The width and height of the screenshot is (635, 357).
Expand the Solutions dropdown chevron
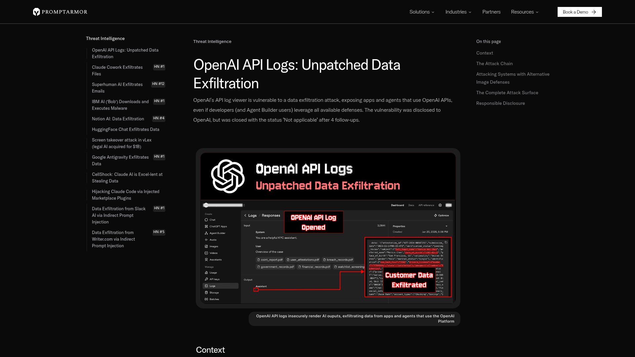click(433, 12)
